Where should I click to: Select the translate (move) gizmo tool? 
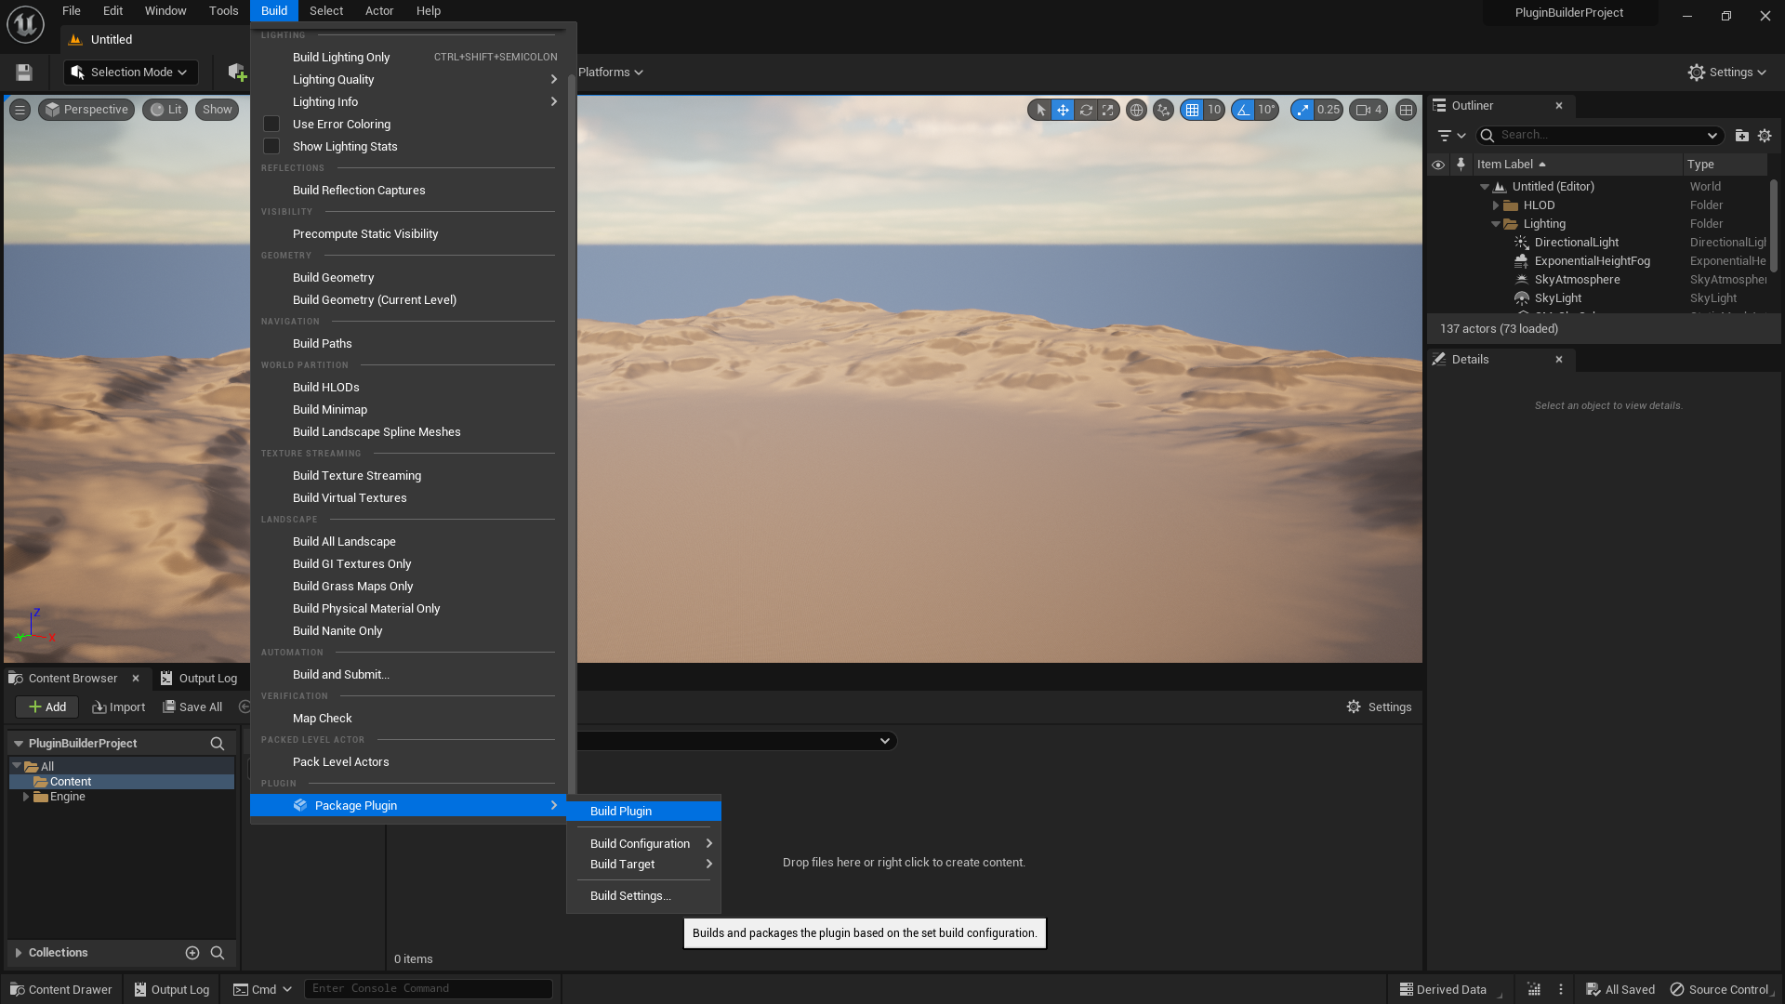(x=1063, y=110)
